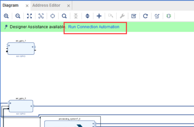Click the processing_system7_0 name label

[70, 119]
